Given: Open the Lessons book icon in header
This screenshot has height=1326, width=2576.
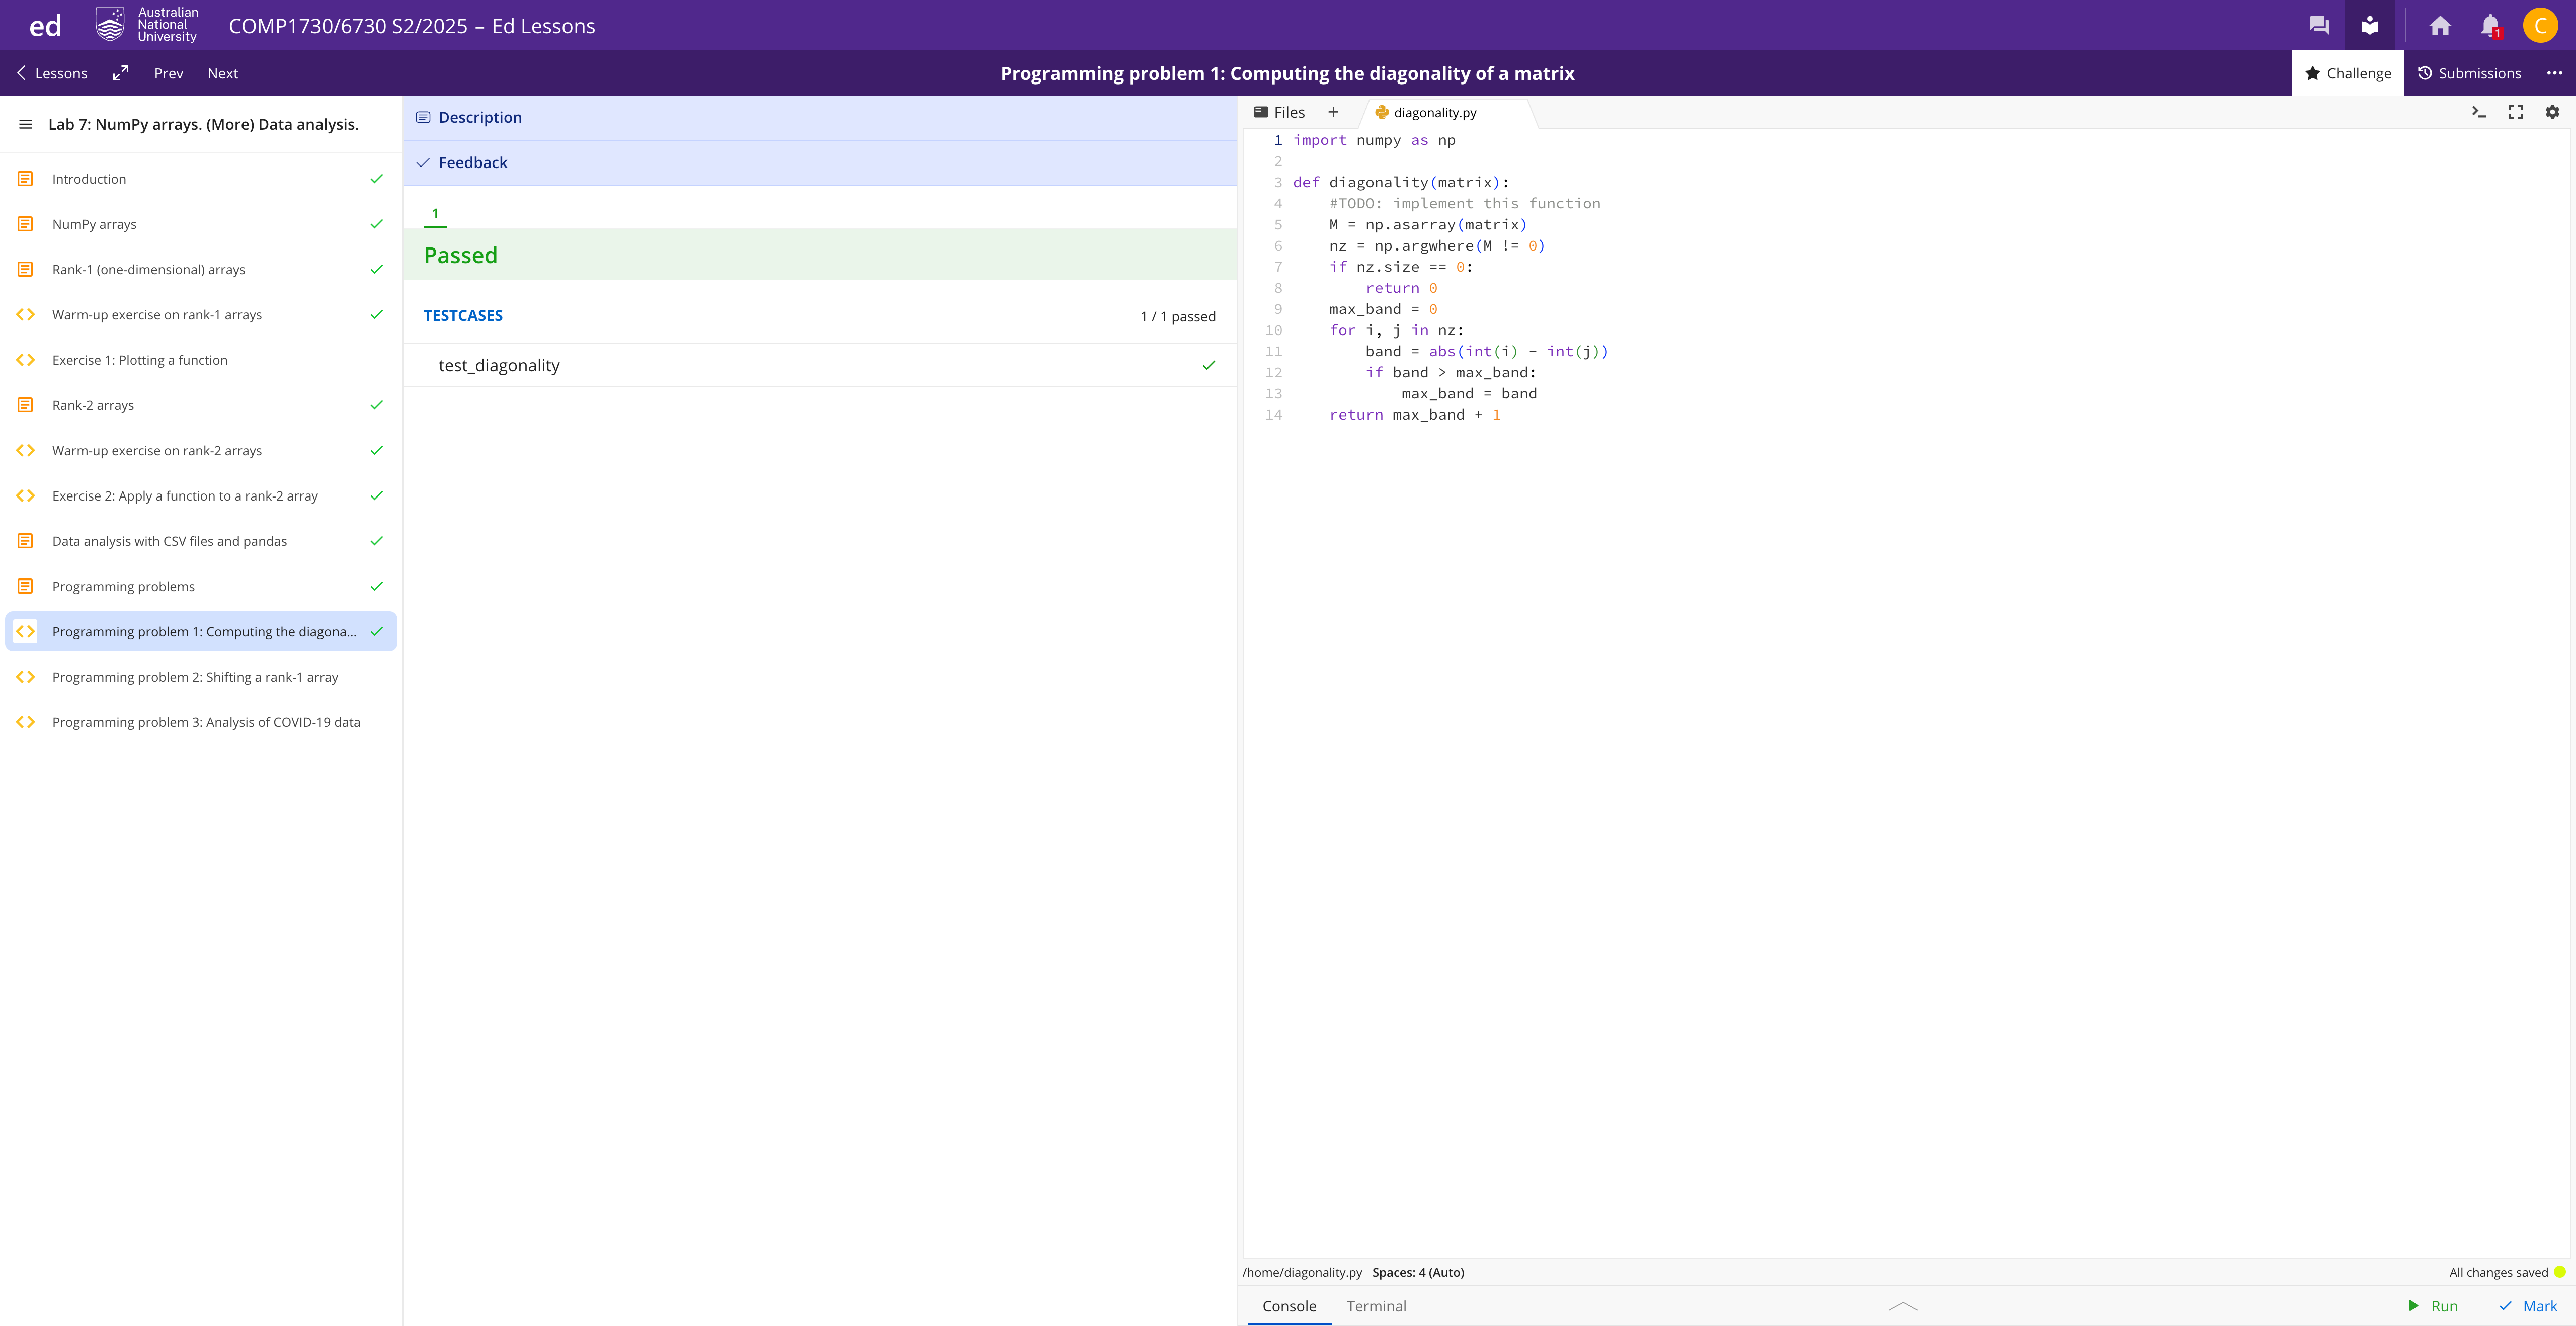Looking at the screenshot, I should tap(2369, 26).
